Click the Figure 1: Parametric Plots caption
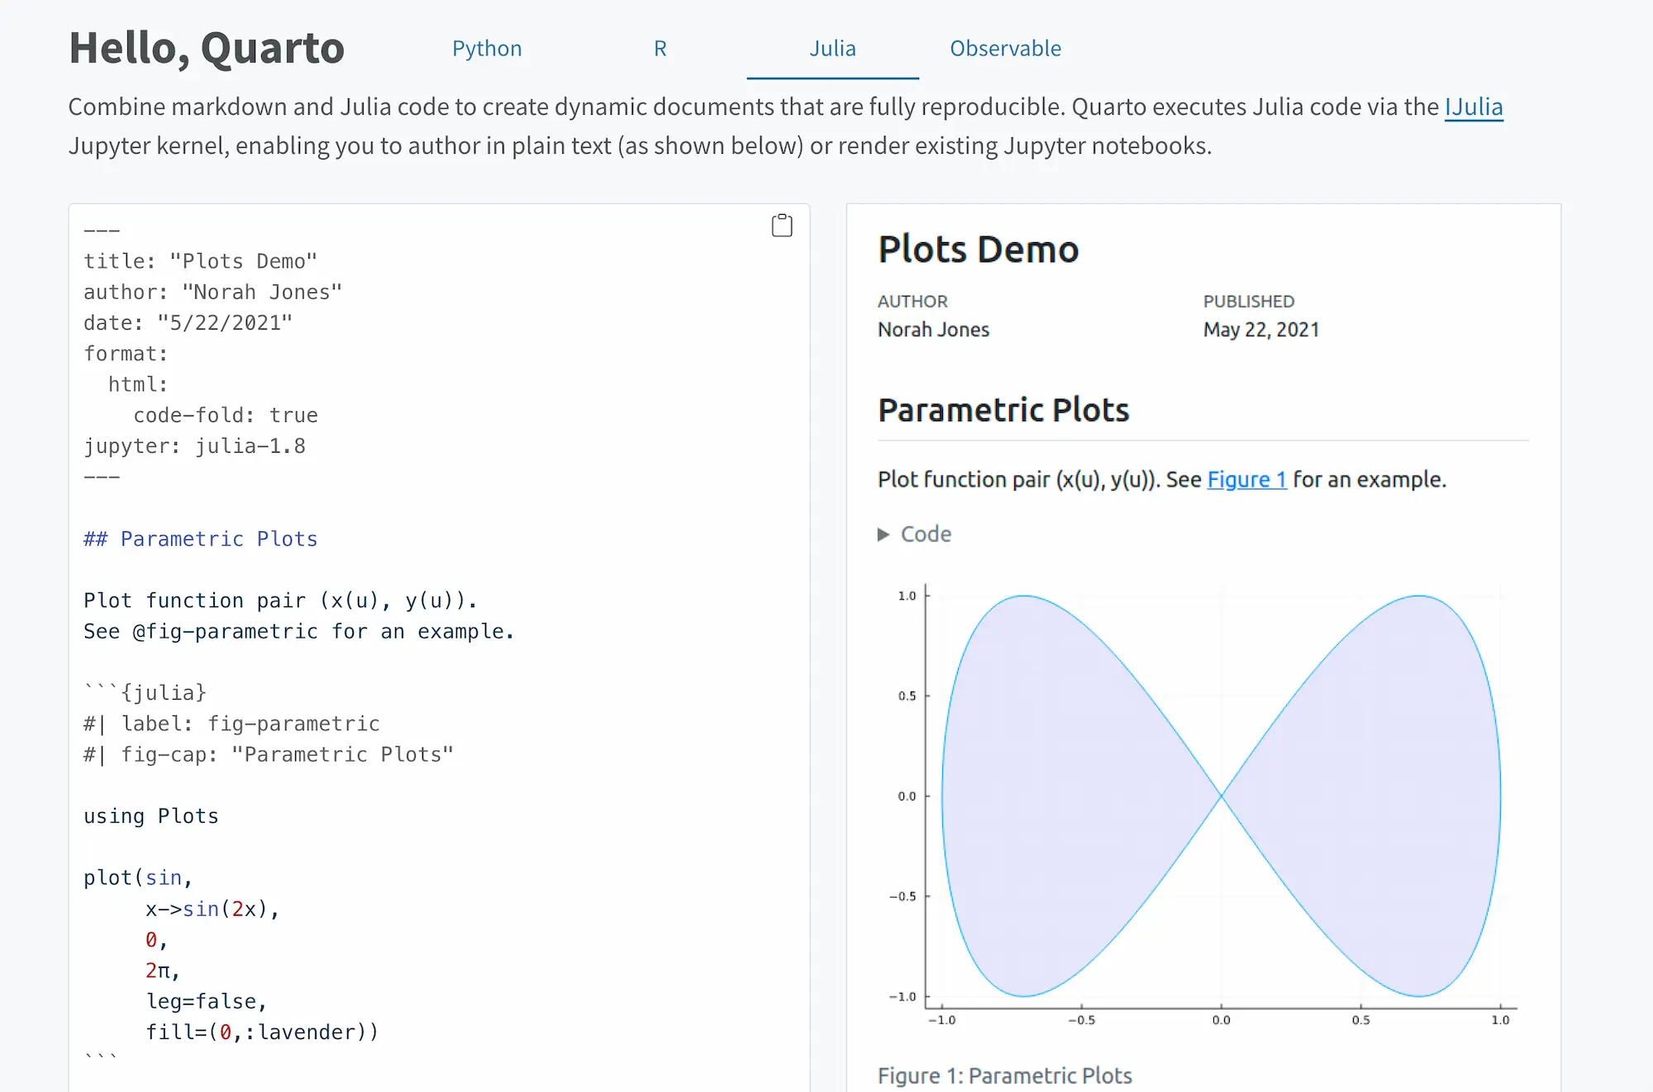The image size is (1653, 1092). (1004, 1075)
